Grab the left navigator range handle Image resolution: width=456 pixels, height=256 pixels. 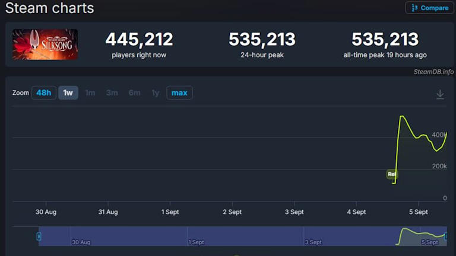[x=39, y=236]
